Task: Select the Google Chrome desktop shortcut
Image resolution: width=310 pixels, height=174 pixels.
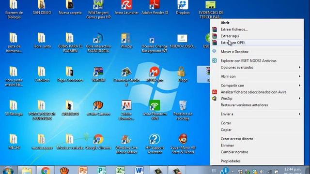Action: pyautogui.click(x=98, y=142)
